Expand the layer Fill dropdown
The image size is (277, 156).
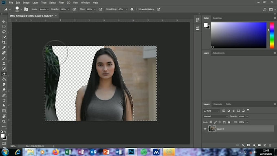(247, 122)
